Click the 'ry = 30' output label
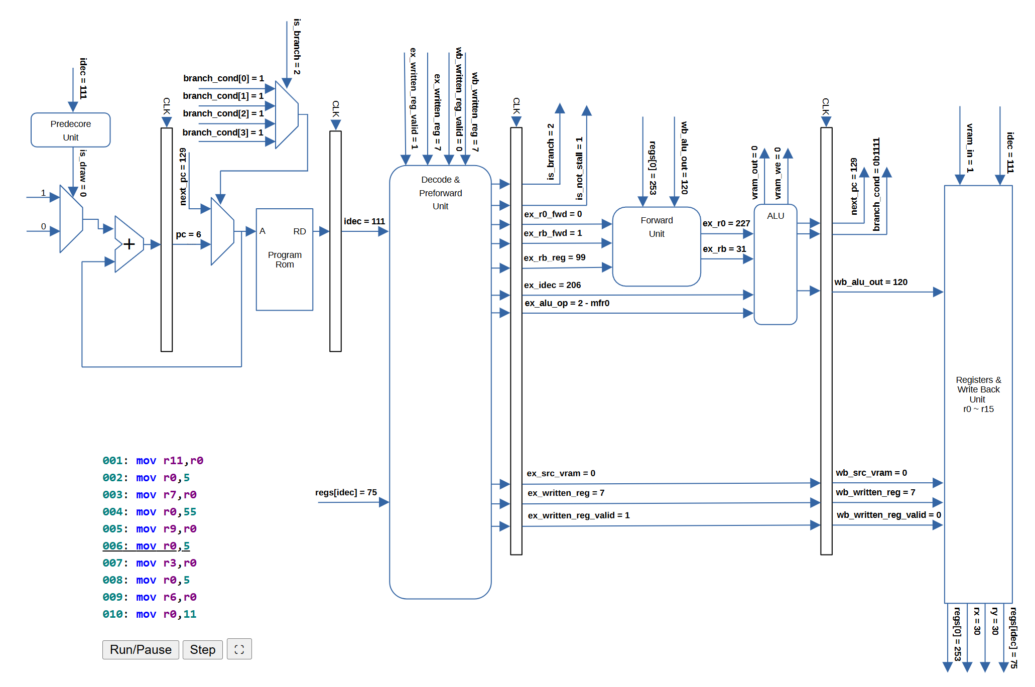The height and width of the screenshot is (687, 1035). click(x=995, y=621)
